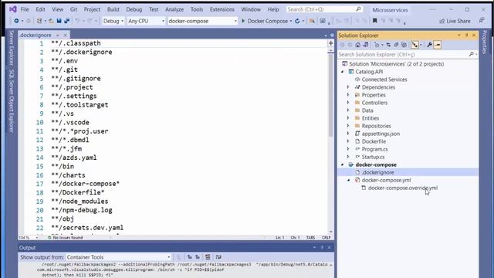The image size is (494, 278).
Task: Open the Extensions menu
Action: (x=222, y=9)
